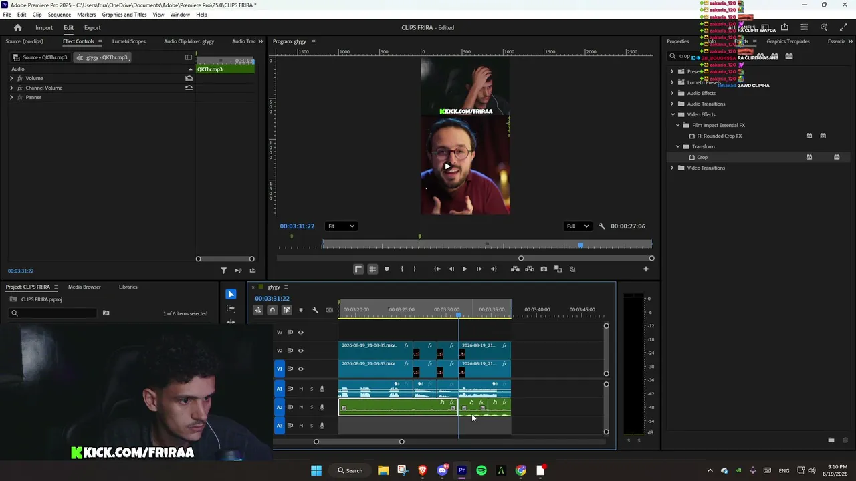The width and height of the screenshot is (856, 481).
Task: Expand the Volume effect
Action: pos(11,78)
